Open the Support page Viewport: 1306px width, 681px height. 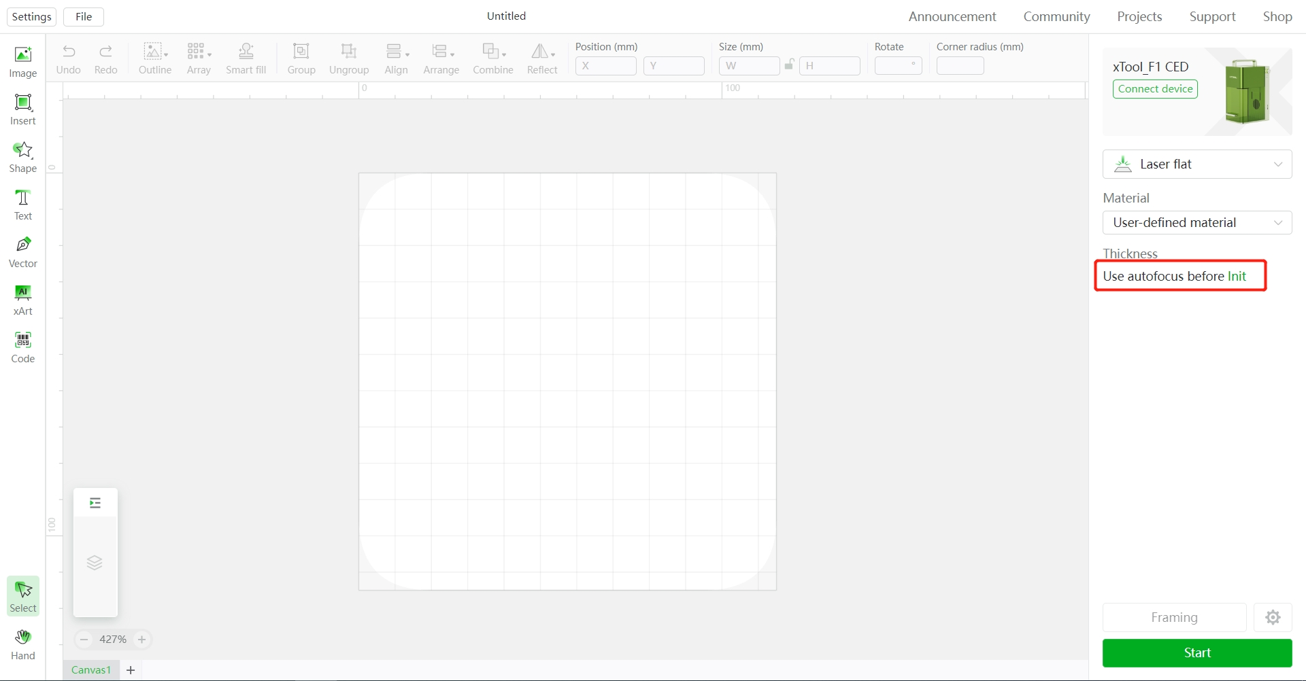[1212, 17]
